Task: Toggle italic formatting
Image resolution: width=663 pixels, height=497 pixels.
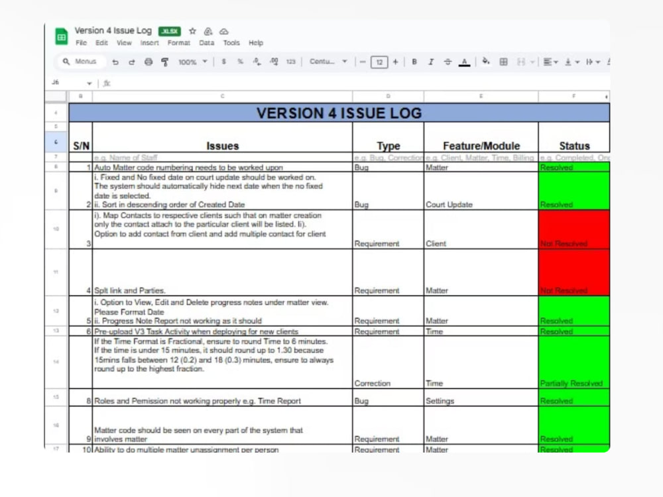Action: 431,62
